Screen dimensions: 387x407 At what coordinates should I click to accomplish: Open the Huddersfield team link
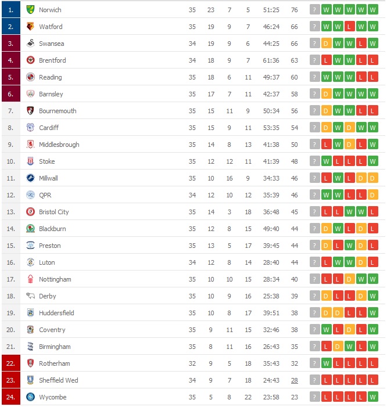56,313
